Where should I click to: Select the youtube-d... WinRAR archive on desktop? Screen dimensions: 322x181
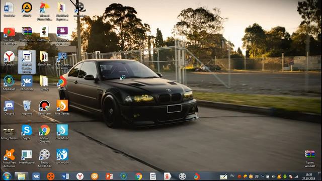[27, 36]
